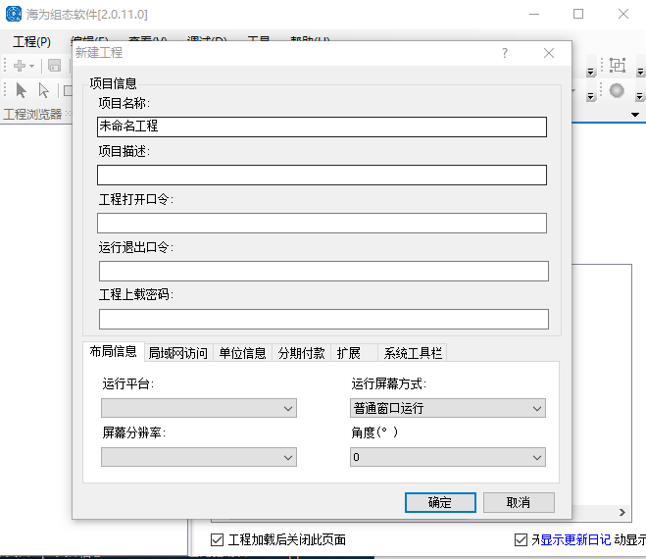646x559 pixels.
Task: Click the 工程打开口令 input field
Action: (323, 223)
